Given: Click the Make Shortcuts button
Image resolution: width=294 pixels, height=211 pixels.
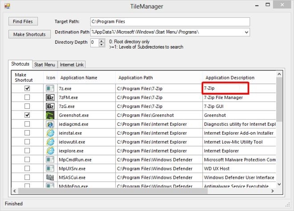Looking at the screenshot, I should [x=30, y=34].
